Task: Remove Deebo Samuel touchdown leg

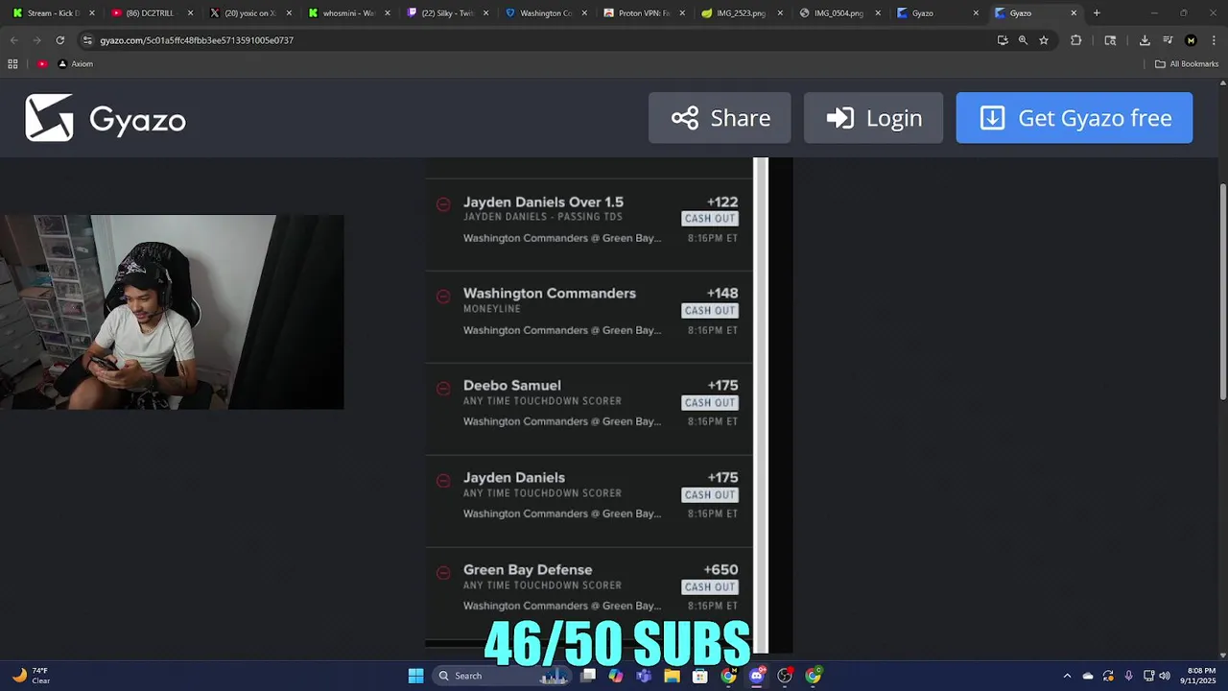Action: 443,389
